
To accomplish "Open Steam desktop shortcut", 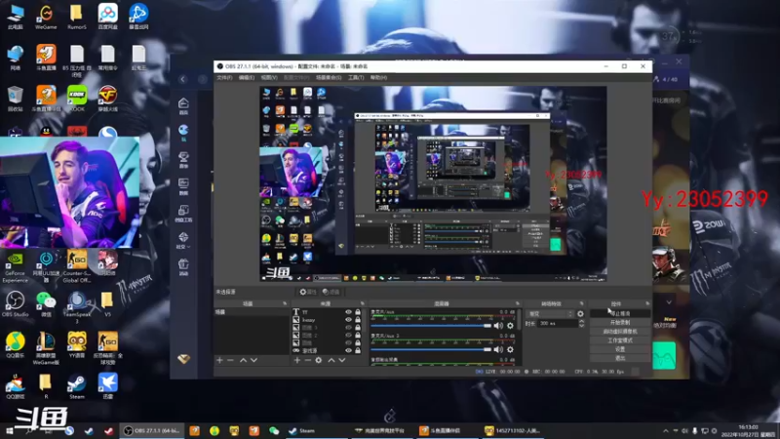I will pyautogui.click(x=77, y=386).
